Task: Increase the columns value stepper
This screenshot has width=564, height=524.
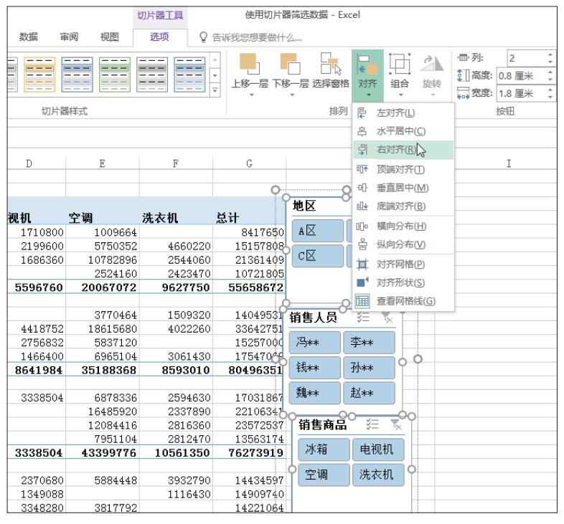Action: (x=550, y=54)
